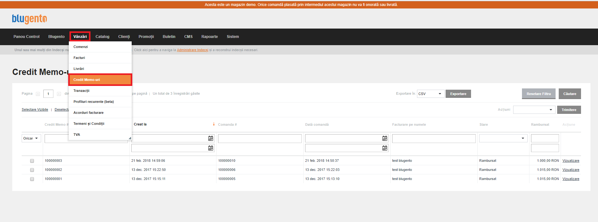
Task: Select checkbox for credit memo 100000001
Action: coord(32,179)
